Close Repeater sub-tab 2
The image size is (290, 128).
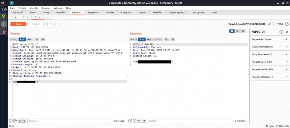[x=27, y=17]
